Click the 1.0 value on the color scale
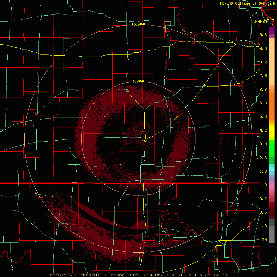 [x=263, y=185]
